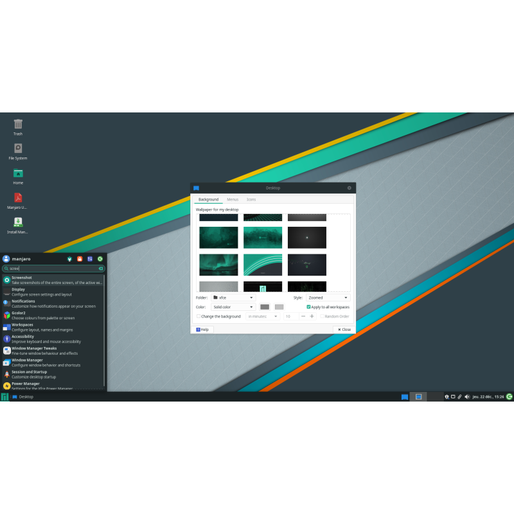Switch to the Icons tab

pyautogui.click(x=251, y=199)
